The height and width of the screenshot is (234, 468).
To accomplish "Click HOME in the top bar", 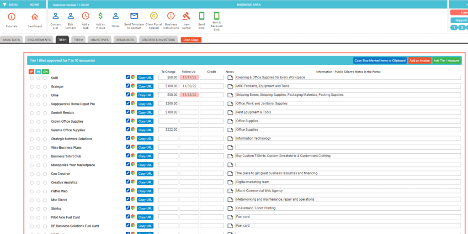I will [34, 5].
